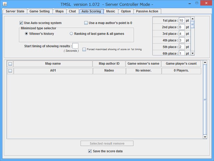The width and height of the screenshot is (214, 161).
Task: Click the places list scrollbar thumb
Action: point(193,24)
